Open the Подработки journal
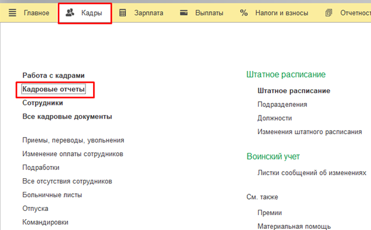Image resolution: width=371 pixels, height=230 pixels. click(41, 167)
